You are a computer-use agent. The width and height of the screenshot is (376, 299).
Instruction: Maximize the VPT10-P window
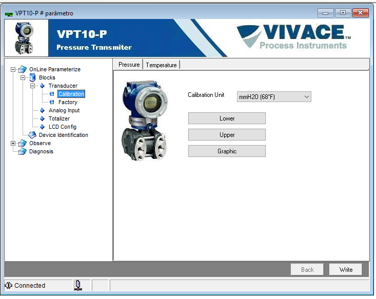[x=343, y=13]
